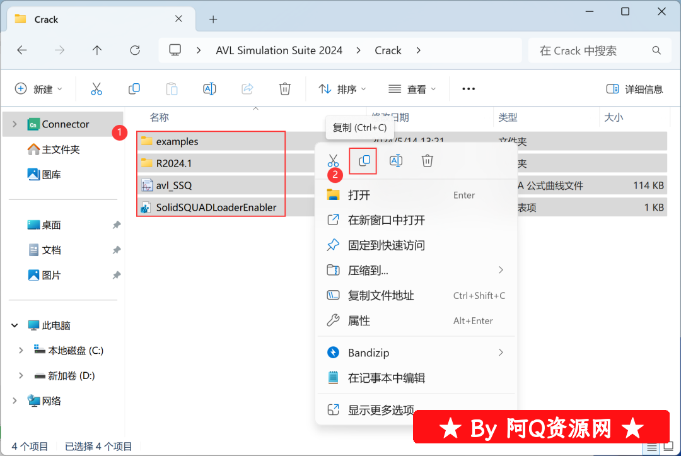Click the Crack breadcrumb
Screen dimensions: 681x456
coord(388,50)
